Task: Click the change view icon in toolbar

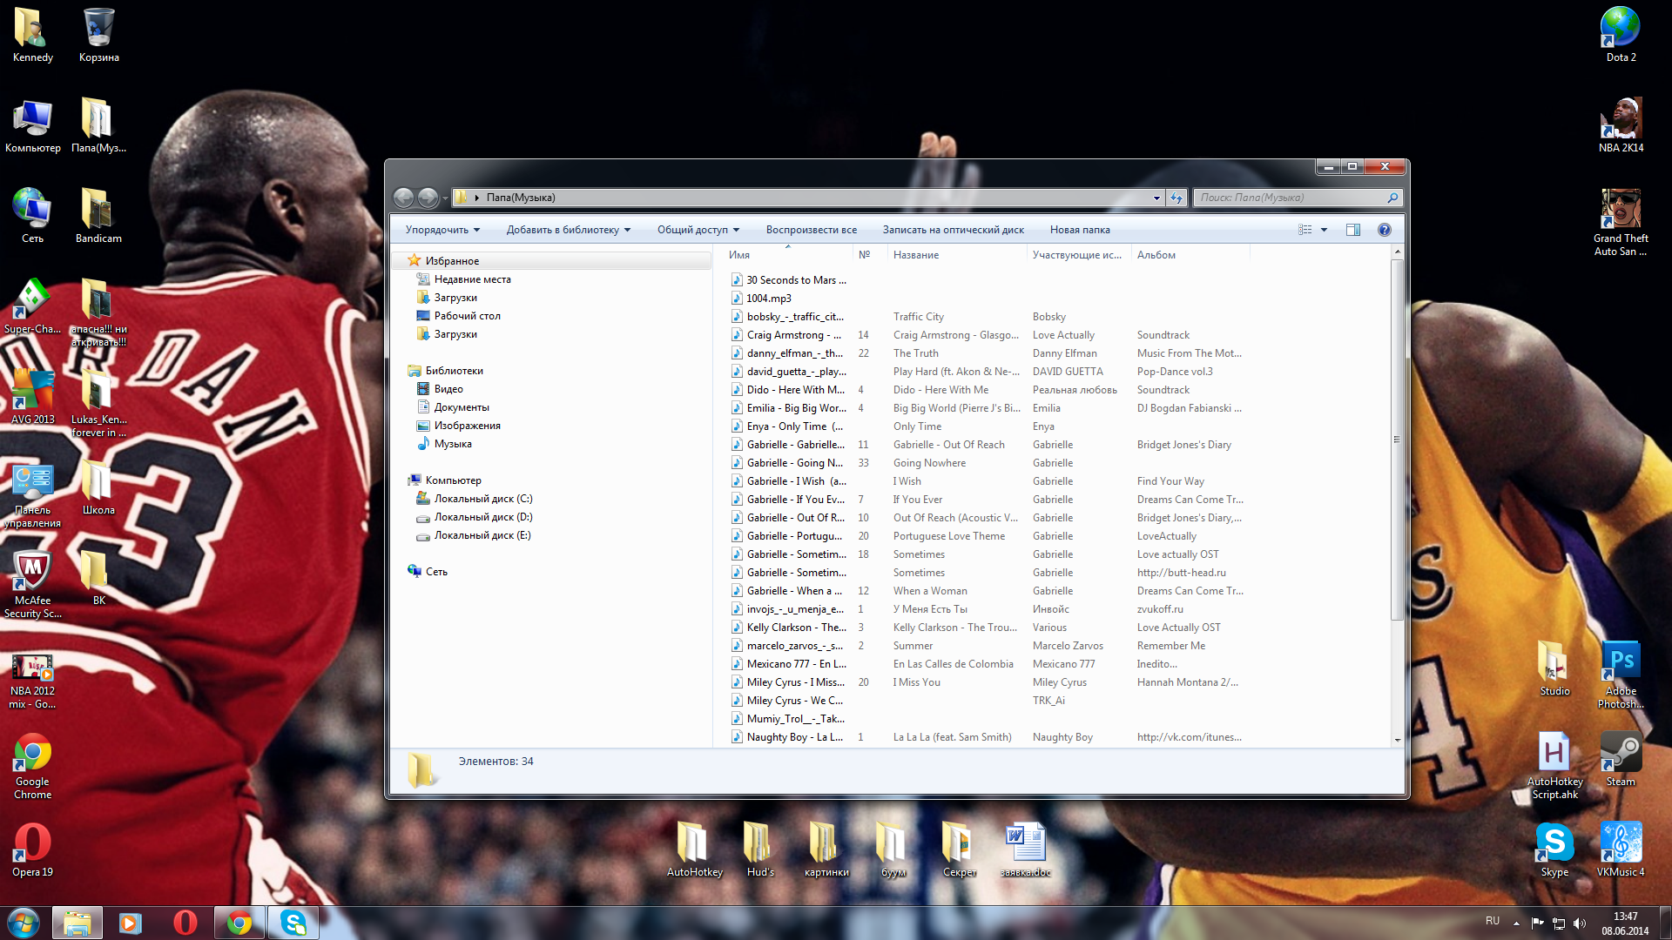Action: 1305,230
